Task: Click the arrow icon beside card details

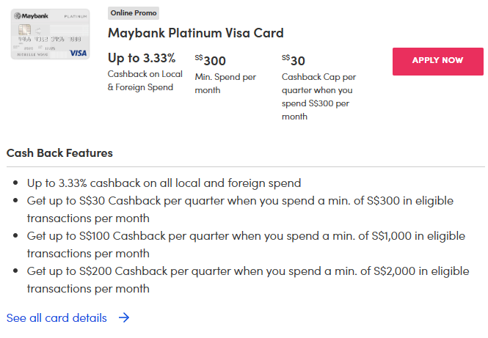Action: tap(124, 318)
